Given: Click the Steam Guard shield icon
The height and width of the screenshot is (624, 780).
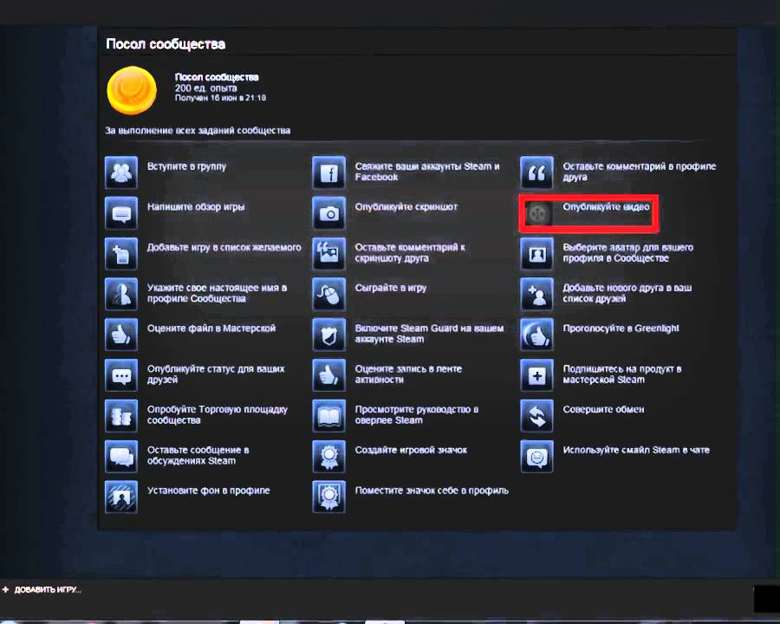Looking at the screenshot, I should [x=328, y=335].
